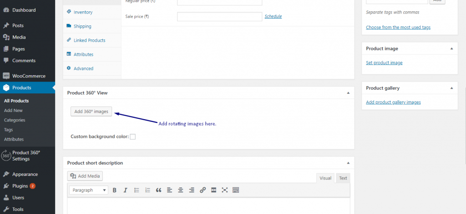Align text center in editor
Screen dimensions: 466x214
[180, 190]
